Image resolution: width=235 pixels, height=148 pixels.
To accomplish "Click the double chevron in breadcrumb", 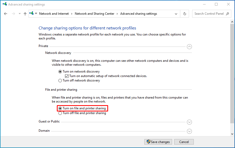I will coord(36,13).
